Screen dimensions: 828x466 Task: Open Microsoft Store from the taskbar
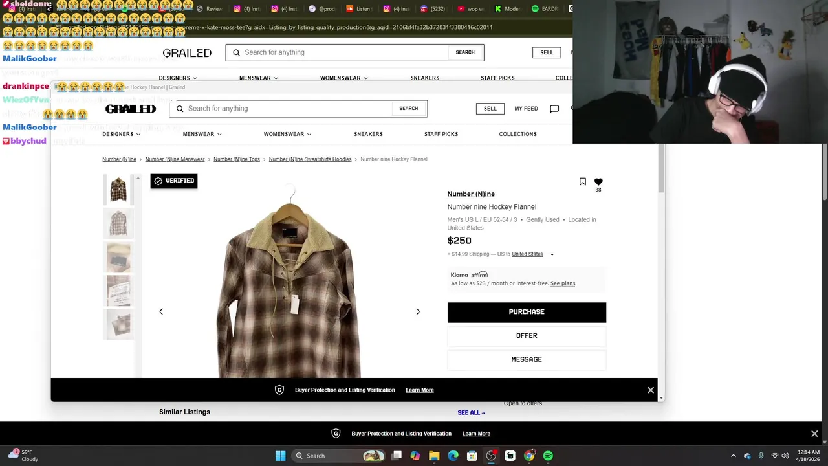tap(472, 456)
